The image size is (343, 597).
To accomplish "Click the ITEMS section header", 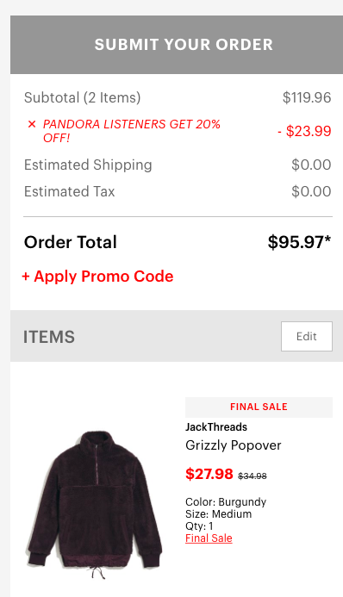I will [49, 337].
